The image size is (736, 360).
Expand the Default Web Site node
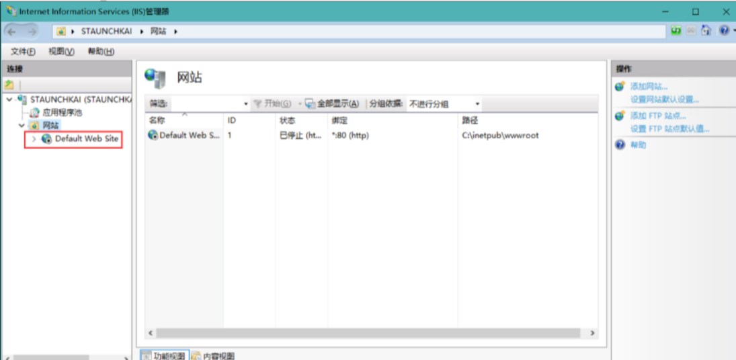point(34,139)
